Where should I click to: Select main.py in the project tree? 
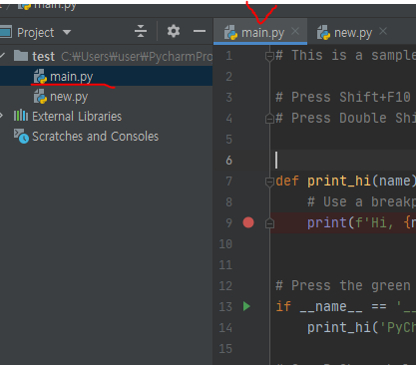[x=106, y=76]
